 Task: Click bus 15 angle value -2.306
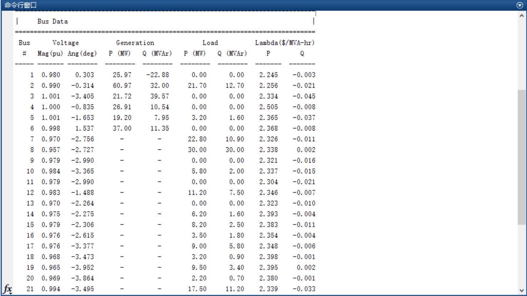point(83,225)
